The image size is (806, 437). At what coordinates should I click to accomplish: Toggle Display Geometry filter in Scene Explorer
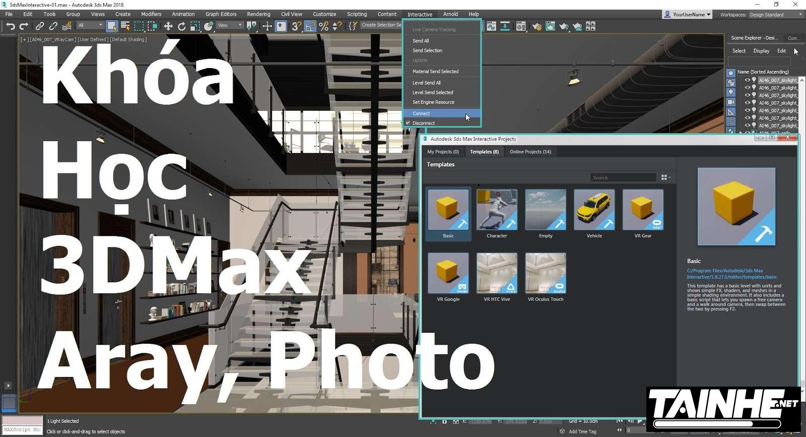tap(731, 73)
